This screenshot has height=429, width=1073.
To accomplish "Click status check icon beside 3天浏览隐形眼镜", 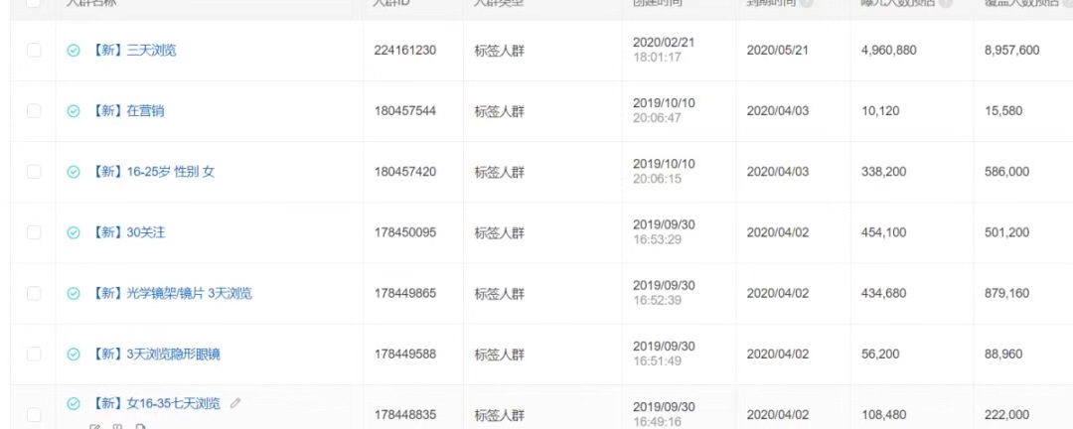I will 74,356.
